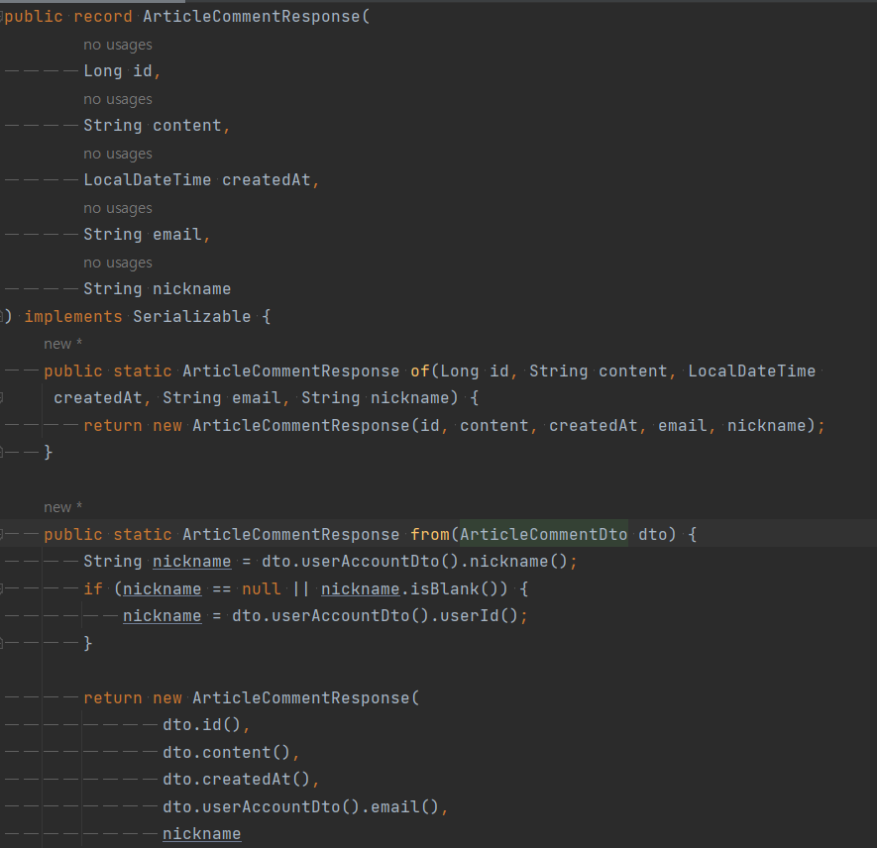Click the "dto" parameter in the from signature

[652, 534]
